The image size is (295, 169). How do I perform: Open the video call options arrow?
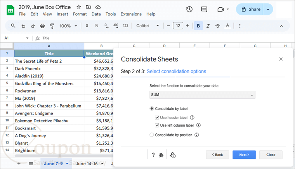click(x=228, y=9)
